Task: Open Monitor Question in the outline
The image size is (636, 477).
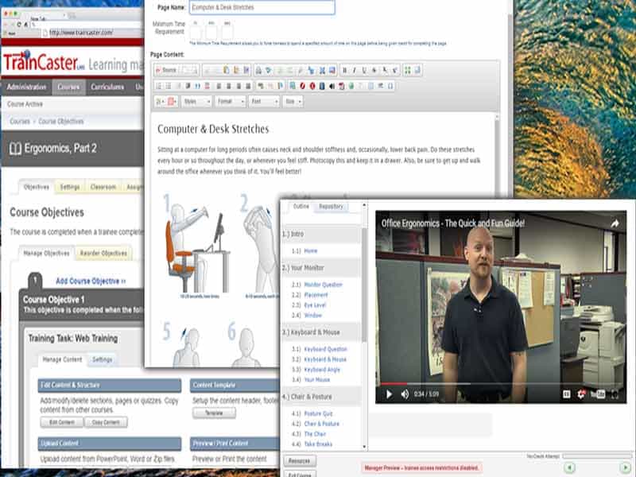Action: 324,285
